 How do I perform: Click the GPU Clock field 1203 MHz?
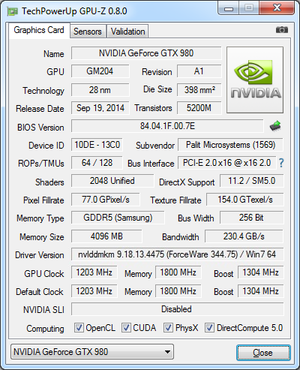tap(94, 272)
